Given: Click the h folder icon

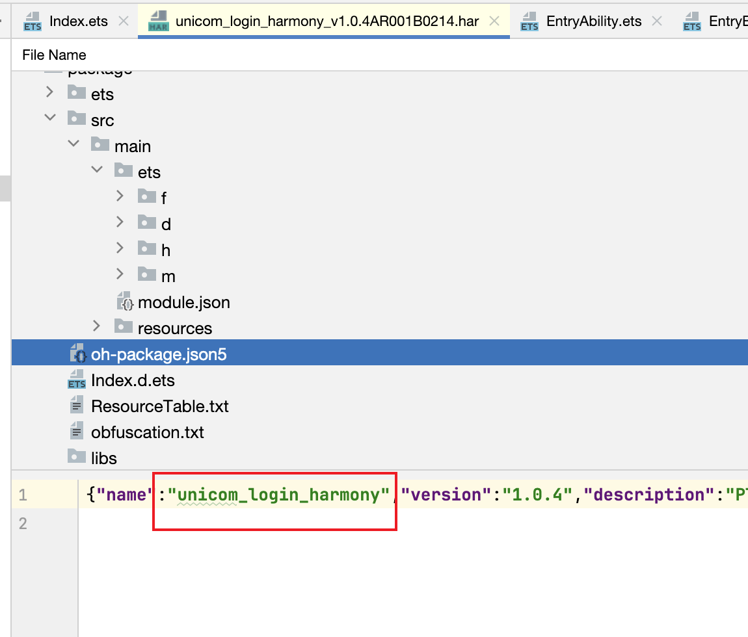Looking at the screenshot, I should pos(147,248).
